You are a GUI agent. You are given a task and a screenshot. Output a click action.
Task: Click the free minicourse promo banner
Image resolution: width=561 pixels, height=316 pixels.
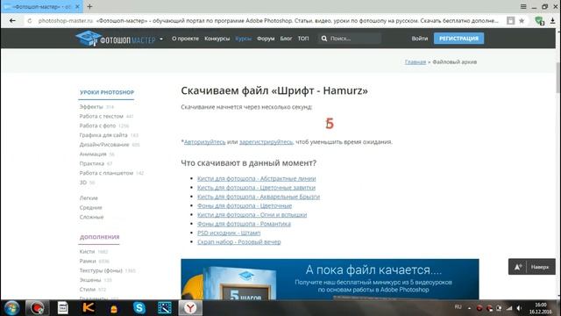[330, 279]
